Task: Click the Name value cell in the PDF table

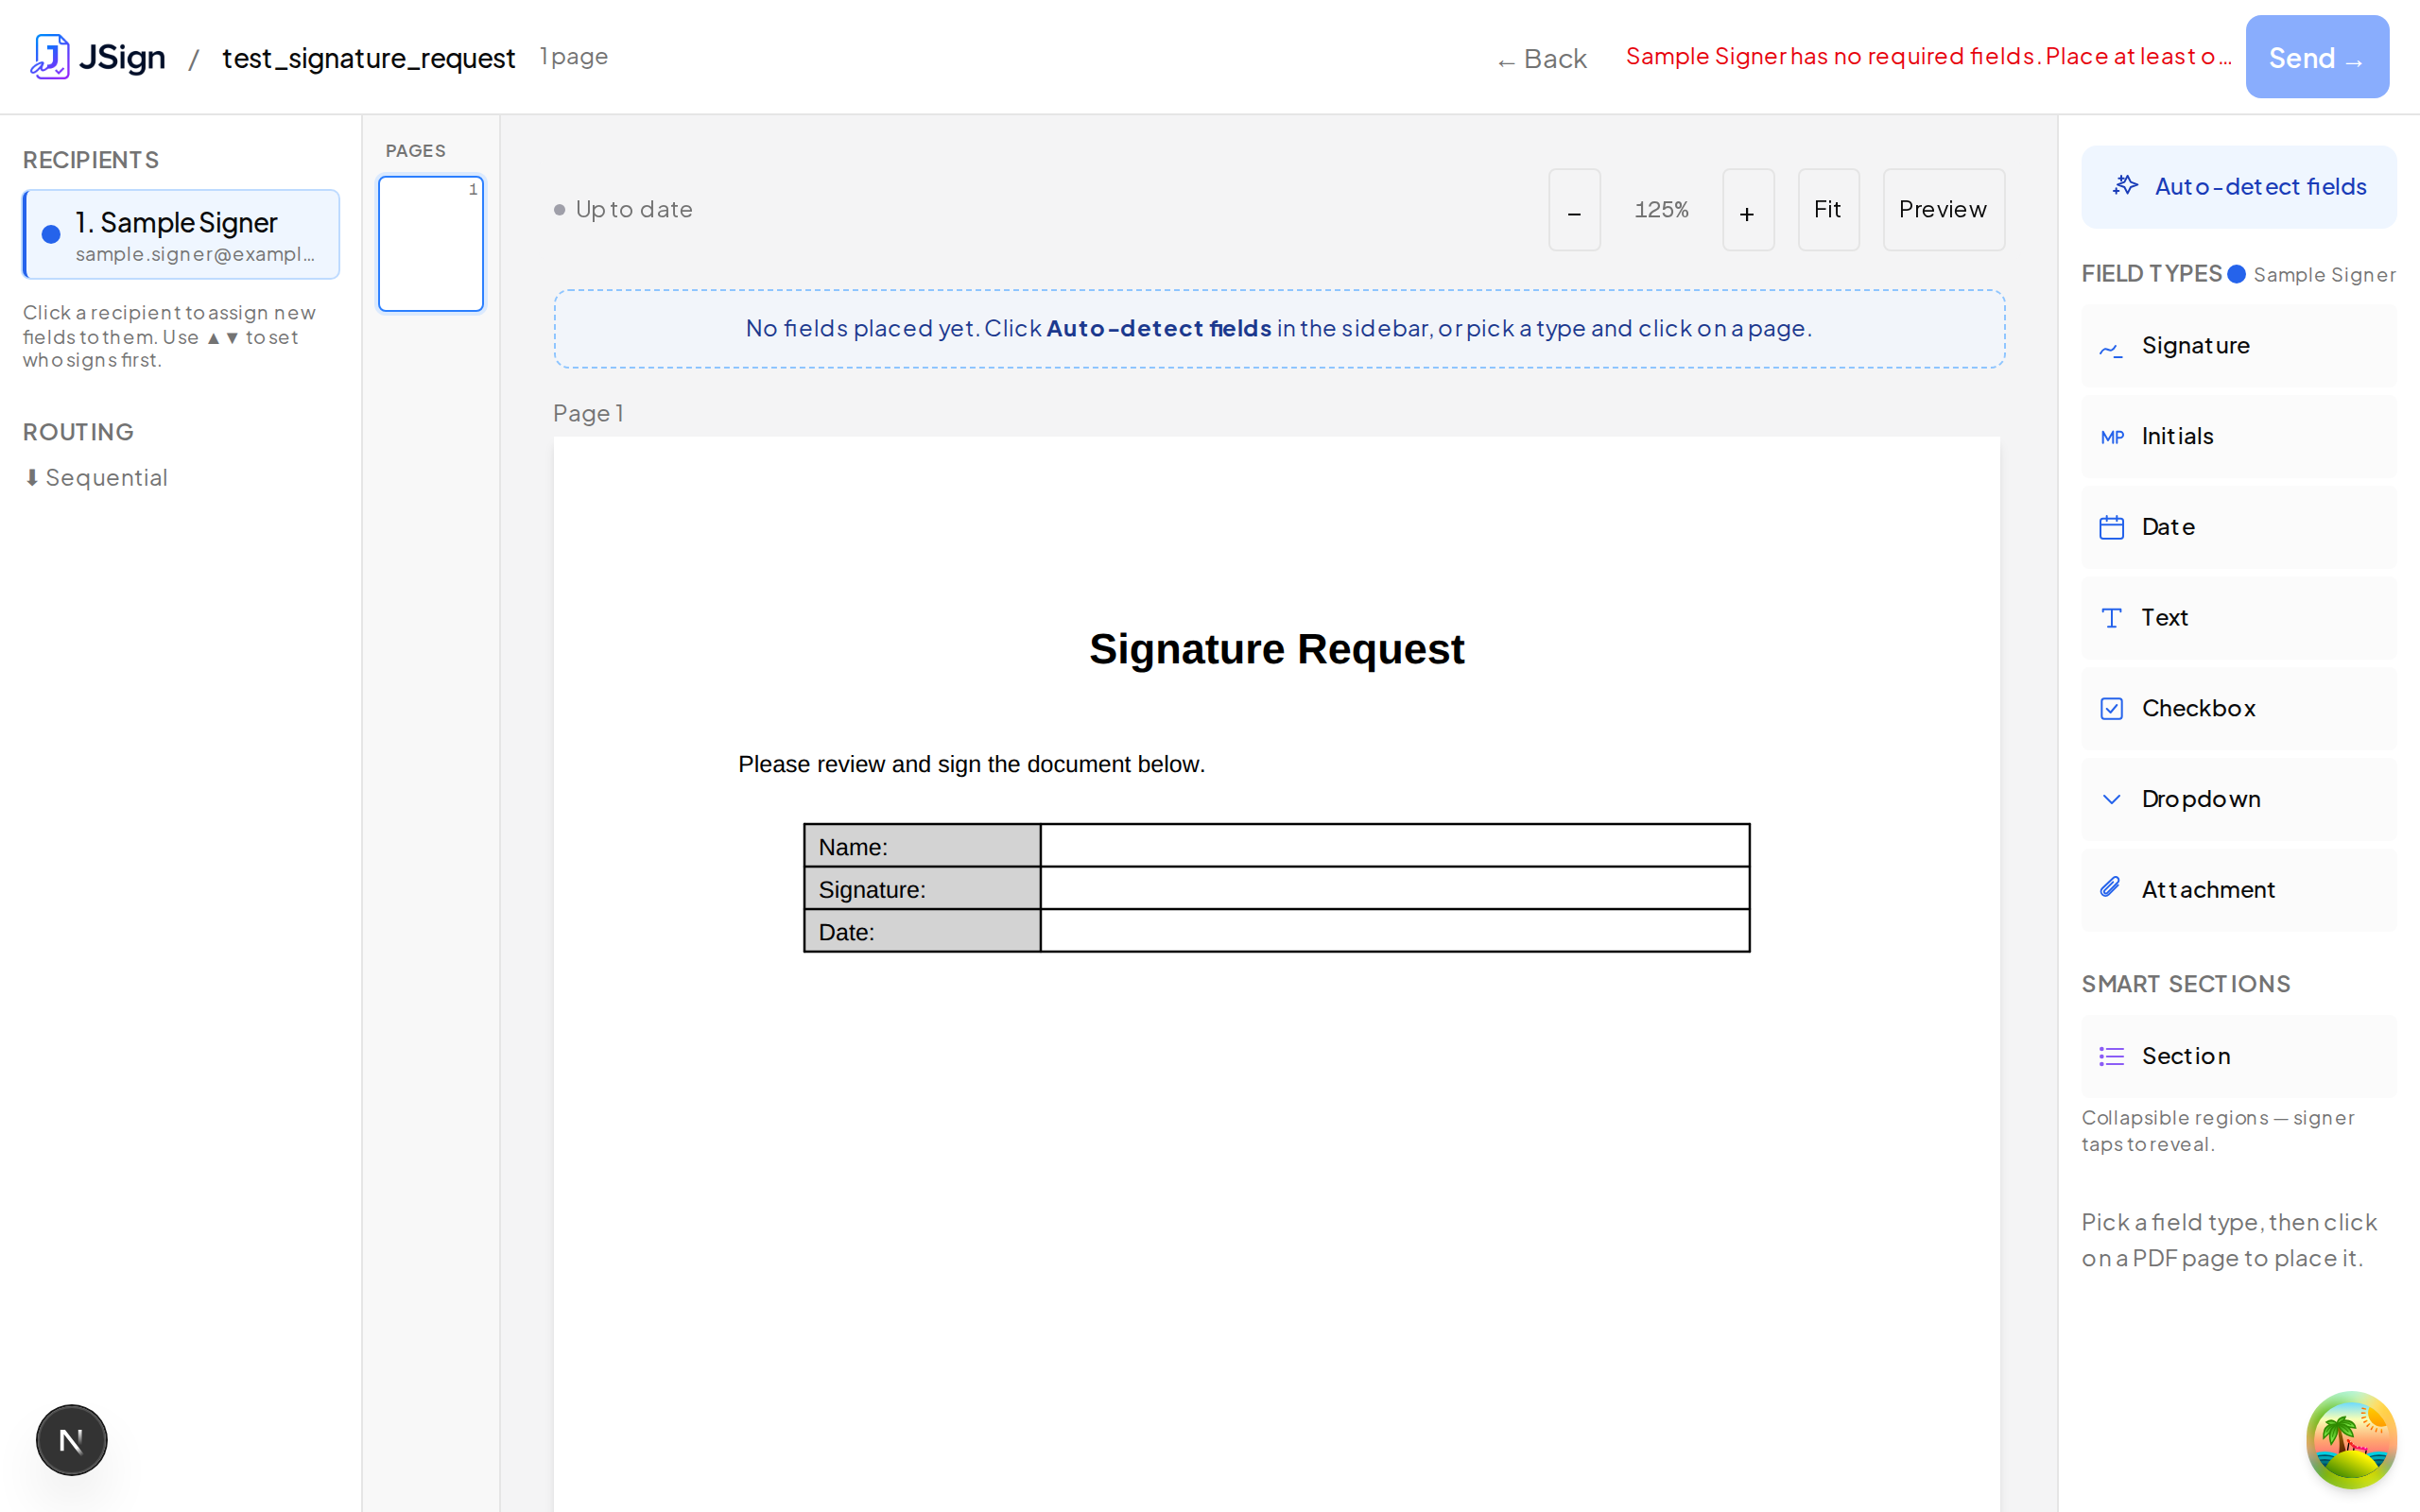Action: coord(1395,846)
